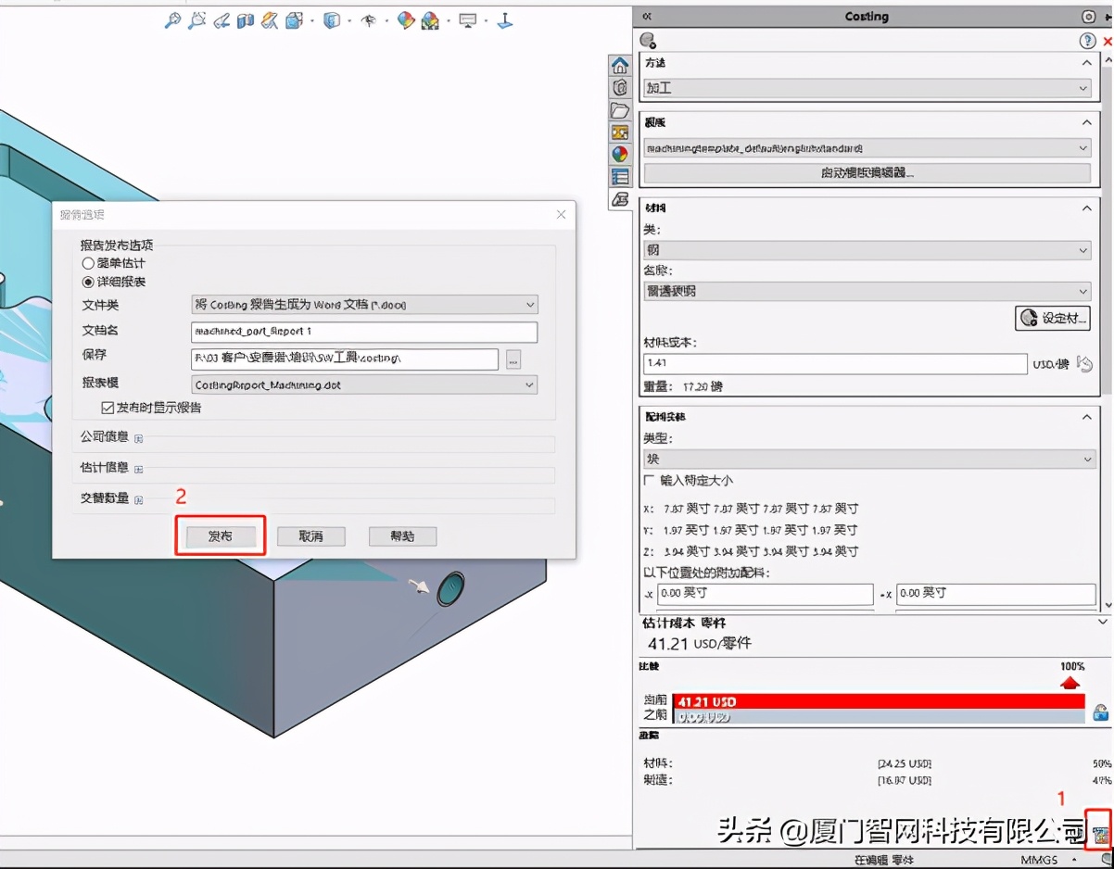Screen dimensions: 1114x869
Task: Click the Set Material button in Costing panel
Action: tap(1052, 318)
